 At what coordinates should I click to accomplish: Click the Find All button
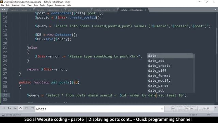pos(206,108)
